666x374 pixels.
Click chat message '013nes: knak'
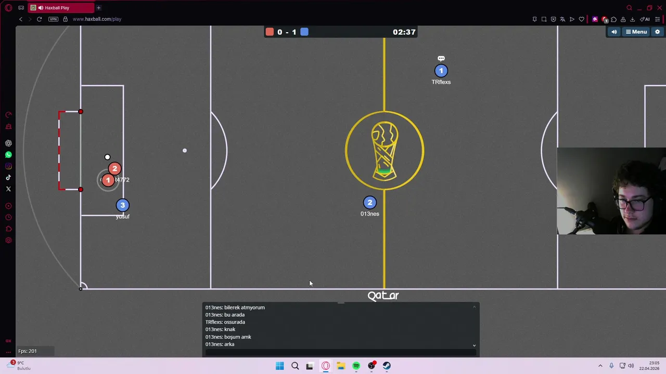tap(220, 329)
